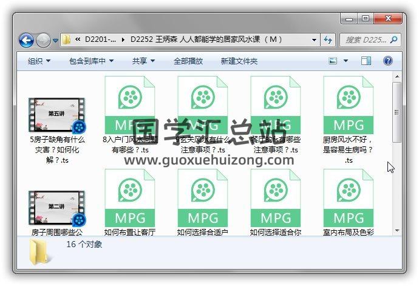Toggle the preview pane button
The height and width of the screenshot is (286, 419).
click(366, 61)
